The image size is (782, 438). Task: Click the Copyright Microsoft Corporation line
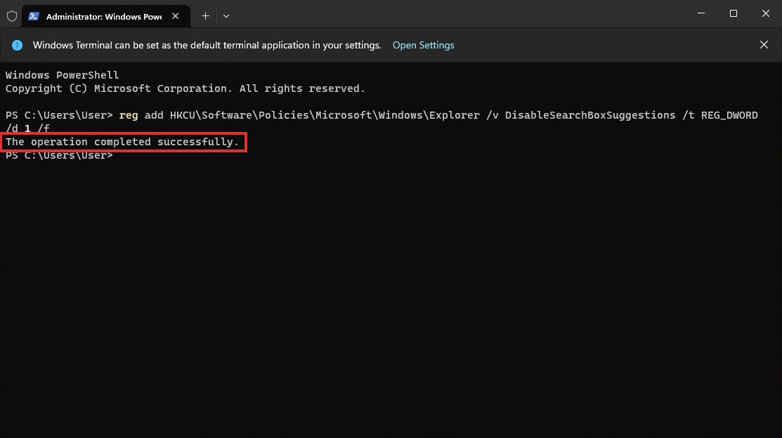coord(185,88)
